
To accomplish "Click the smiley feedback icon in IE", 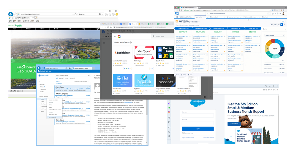I will 117,14.
